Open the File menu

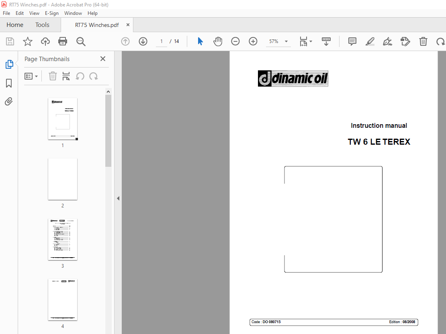pos(6,13)
